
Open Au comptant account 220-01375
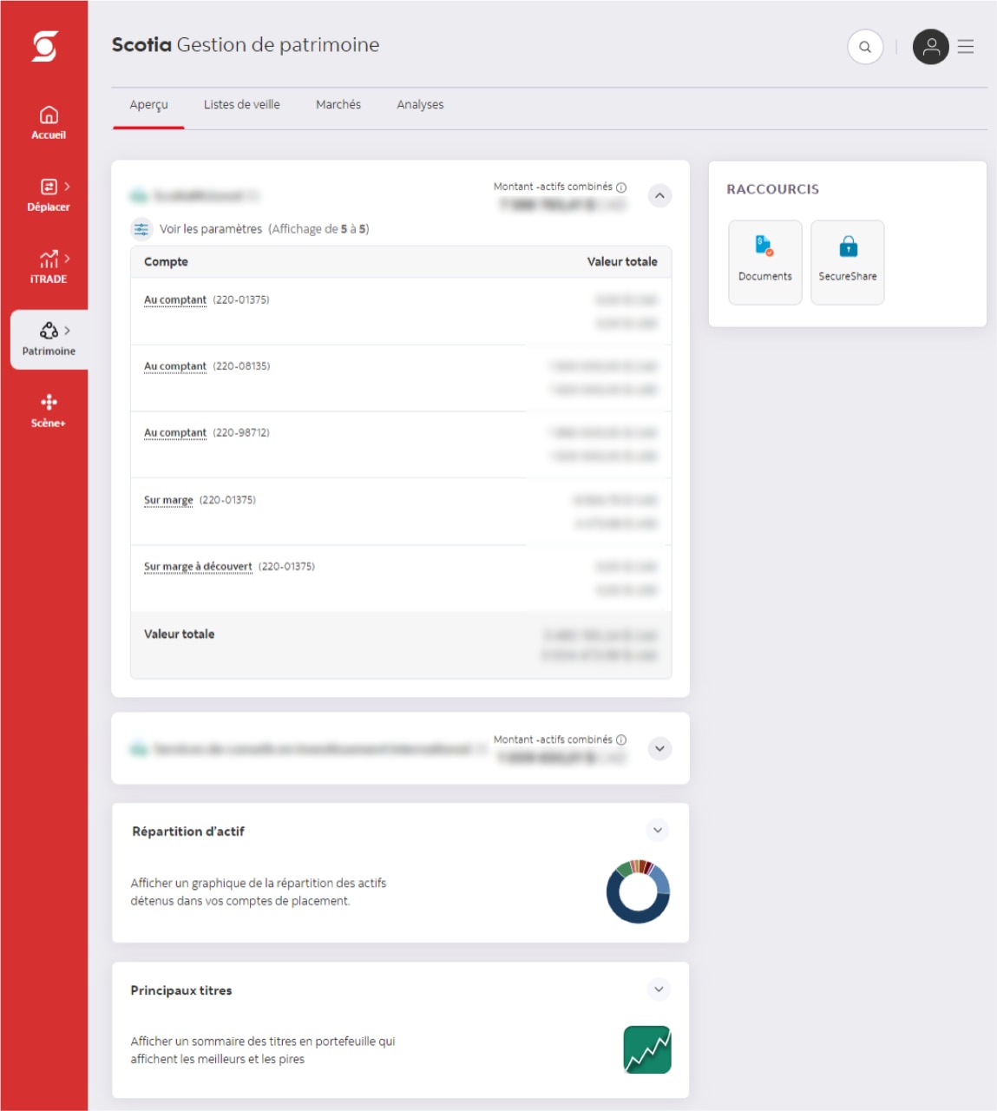(175, 300)
